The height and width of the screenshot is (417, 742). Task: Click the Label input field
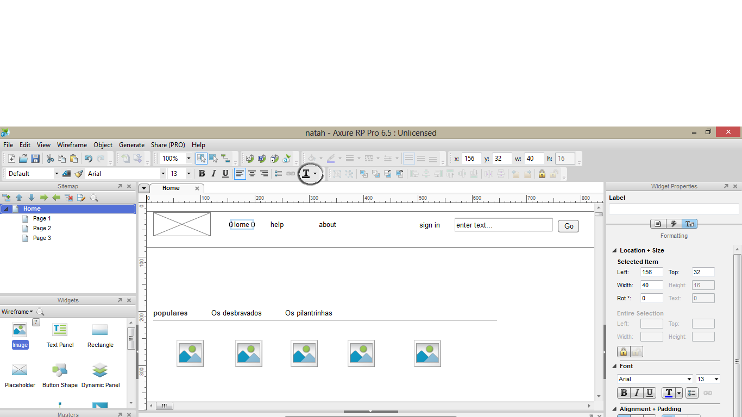tap(674, 209)
